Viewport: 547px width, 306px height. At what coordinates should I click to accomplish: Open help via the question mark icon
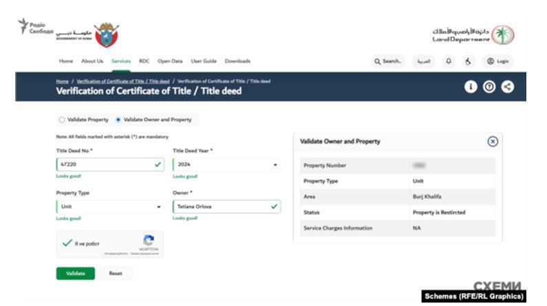pyautogui.click(x=489, y=87)
